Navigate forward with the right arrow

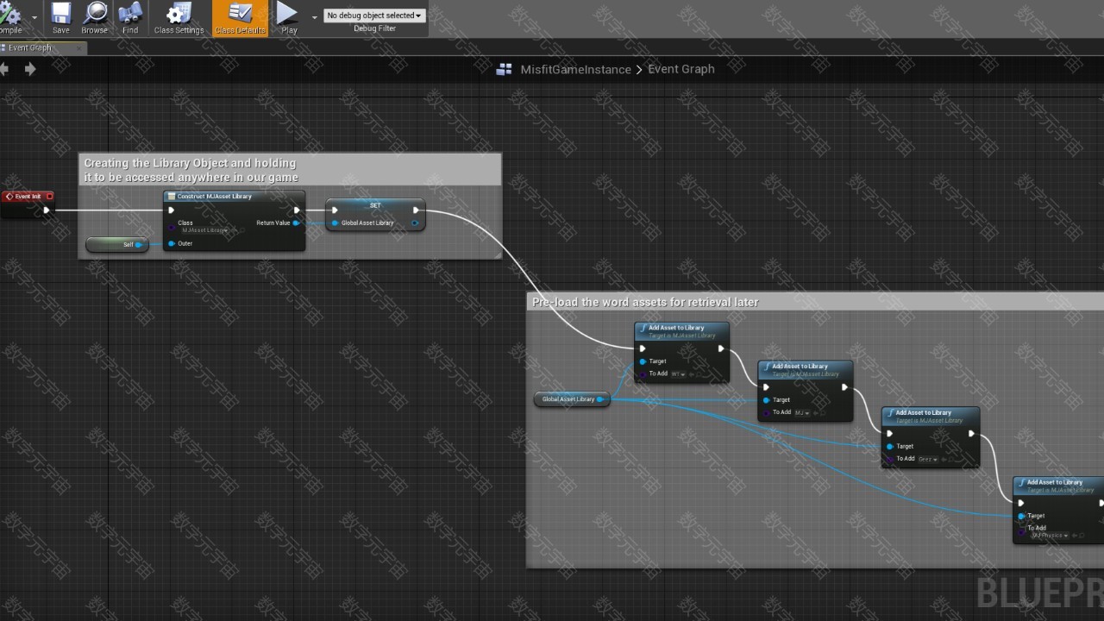(30, 69)
